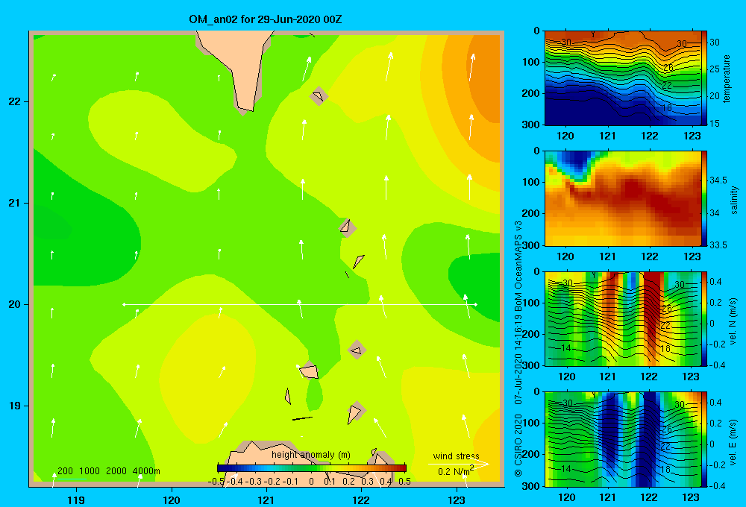
Task: Click the vertical 'temperature' axis label
Action: (x=727, y=78)
